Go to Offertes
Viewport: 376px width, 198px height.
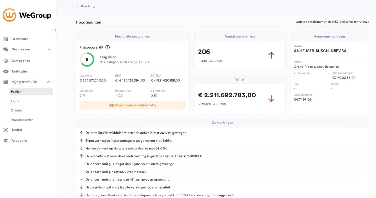(x=16, y=111)
